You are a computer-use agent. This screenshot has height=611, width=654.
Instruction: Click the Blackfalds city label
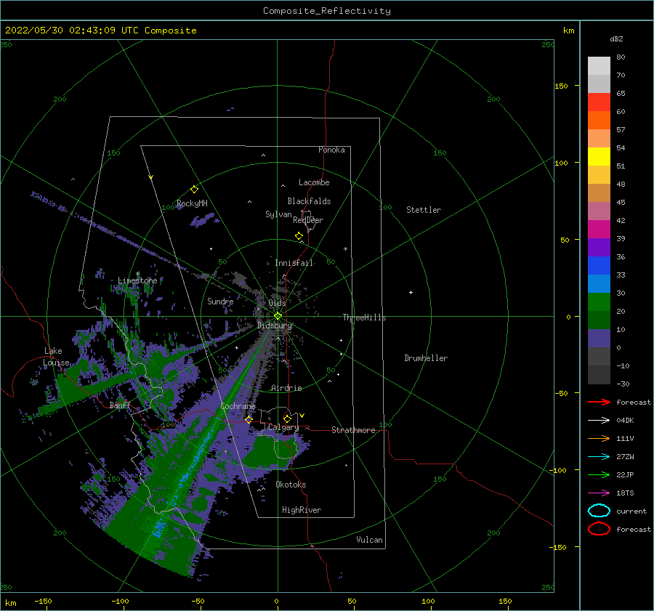coord(309,201)
